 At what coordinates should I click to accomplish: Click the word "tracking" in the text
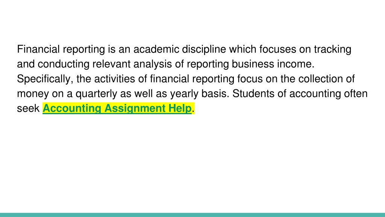[x=332, y=50]
